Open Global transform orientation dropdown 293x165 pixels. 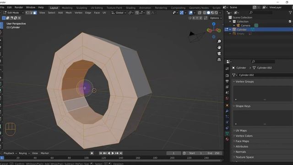point(119,13)
